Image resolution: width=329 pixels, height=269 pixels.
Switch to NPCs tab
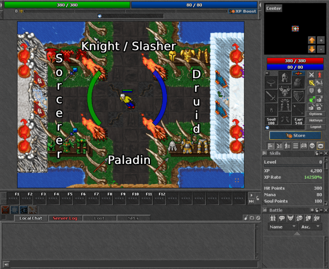coord(133,218)
